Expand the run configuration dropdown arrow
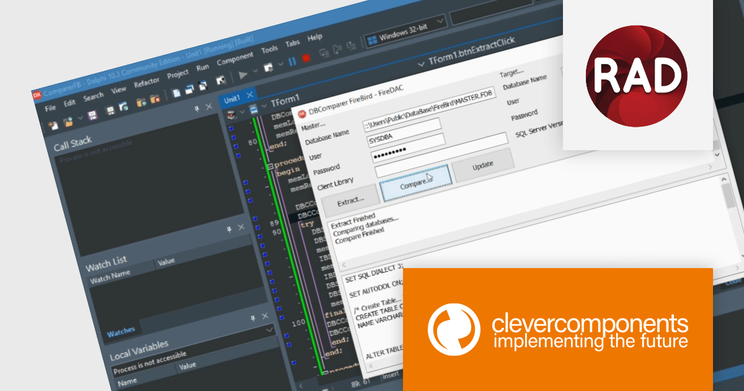Viewport: 744px width, 391px height. 255,72
